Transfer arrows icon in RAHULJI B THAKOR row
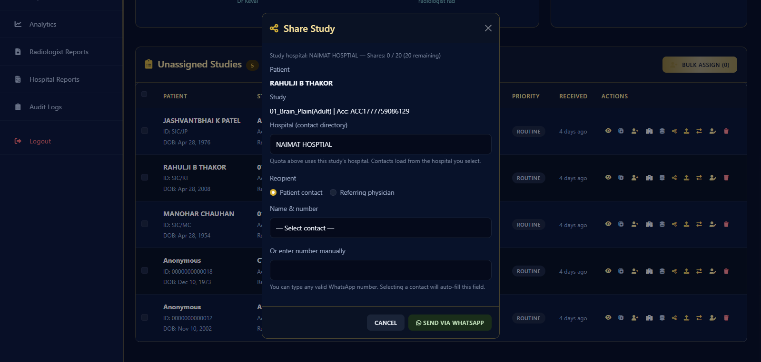Viewport: 761px width, 362px height. tap(699, 178)
